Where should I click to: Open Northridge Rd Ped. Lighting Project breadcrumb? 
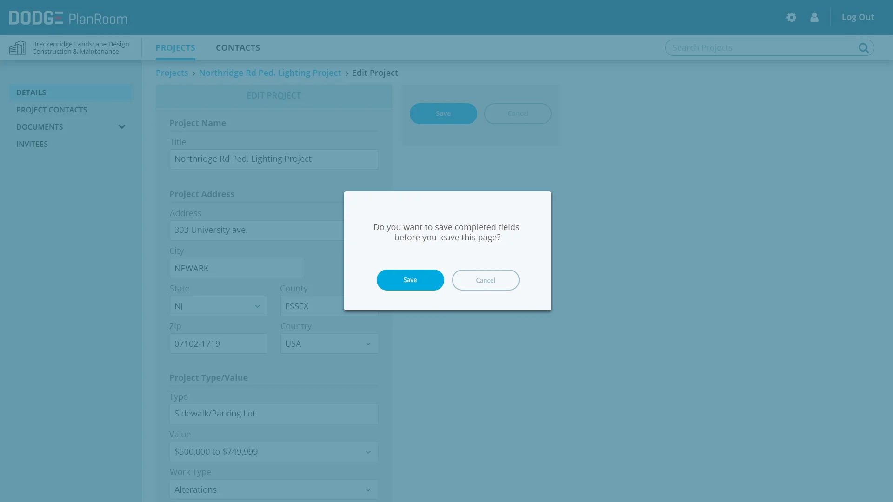[270, 73]
